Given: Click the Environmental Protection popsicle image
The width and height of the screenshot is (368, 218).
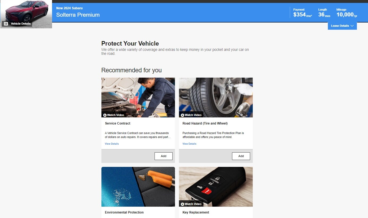Looking at the screenshot, I should point(138,187).
